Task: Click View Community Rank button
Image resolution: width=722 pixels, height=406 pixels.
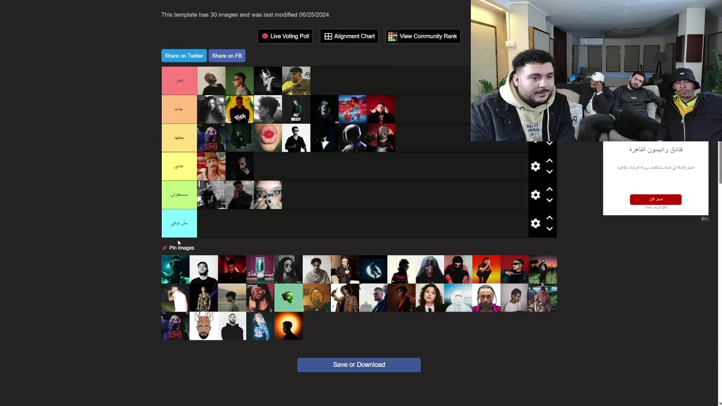Action: (x=423, y=36)
